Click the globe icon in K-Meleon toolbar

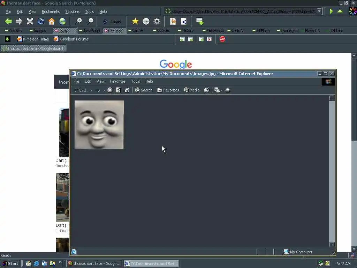62,21
